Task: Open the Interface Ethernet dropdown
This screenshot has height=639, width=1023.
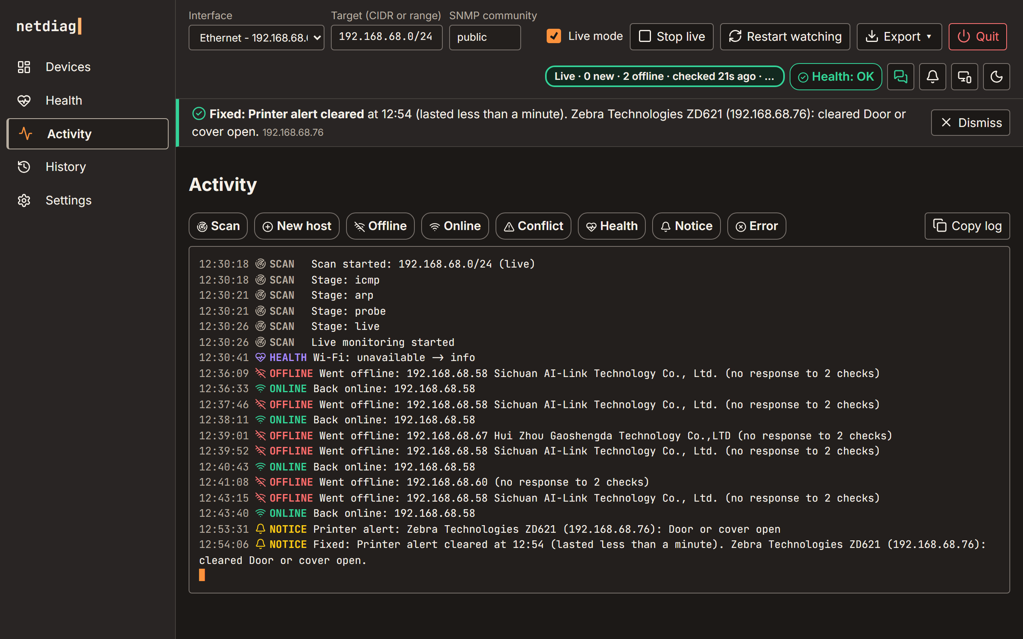Action: [x=256, y=38]
